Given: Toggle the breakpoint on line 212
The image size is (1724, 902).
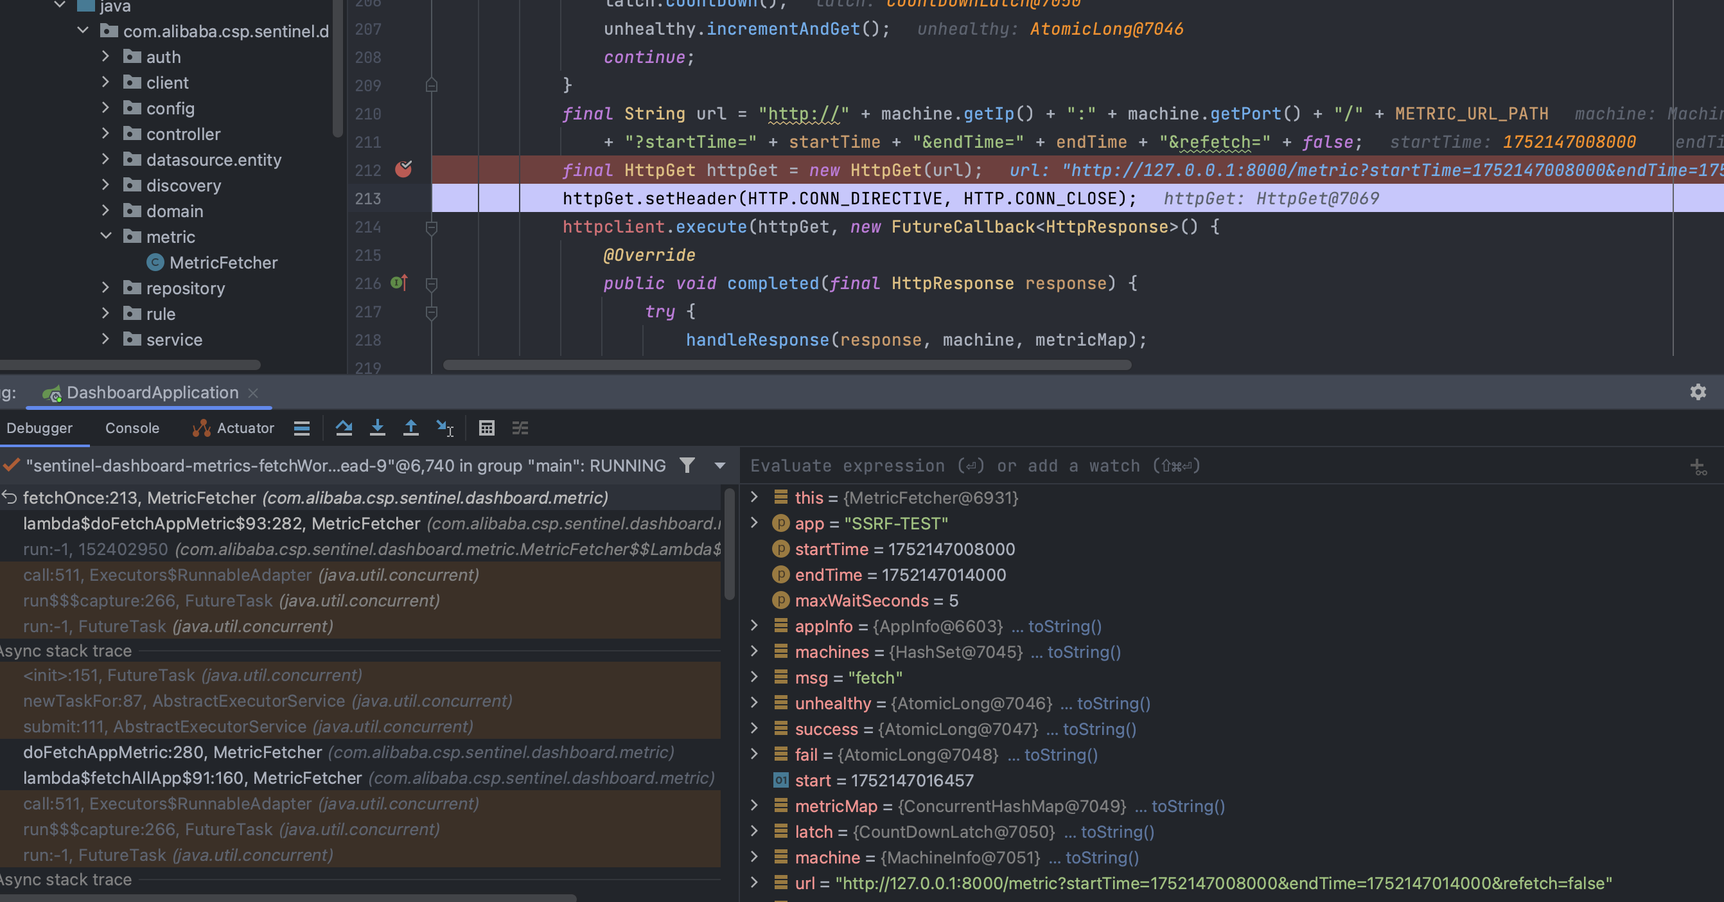Looking at the screenshot, I should pyautogui.click(x=403, y=170).
